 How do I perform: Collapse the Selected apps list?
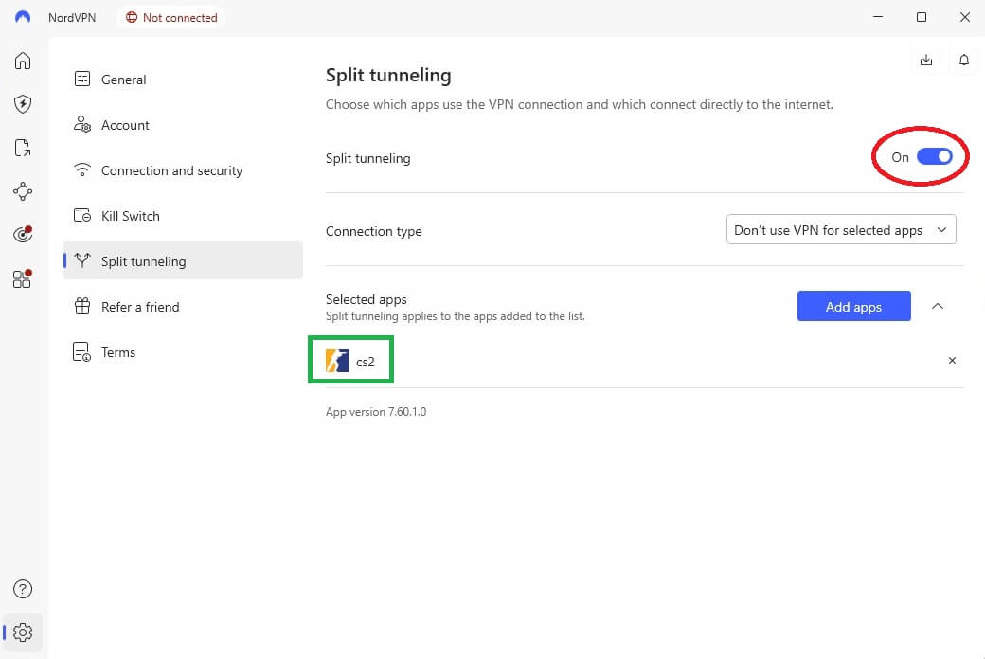pyautogui.click(x=938, y=306)
